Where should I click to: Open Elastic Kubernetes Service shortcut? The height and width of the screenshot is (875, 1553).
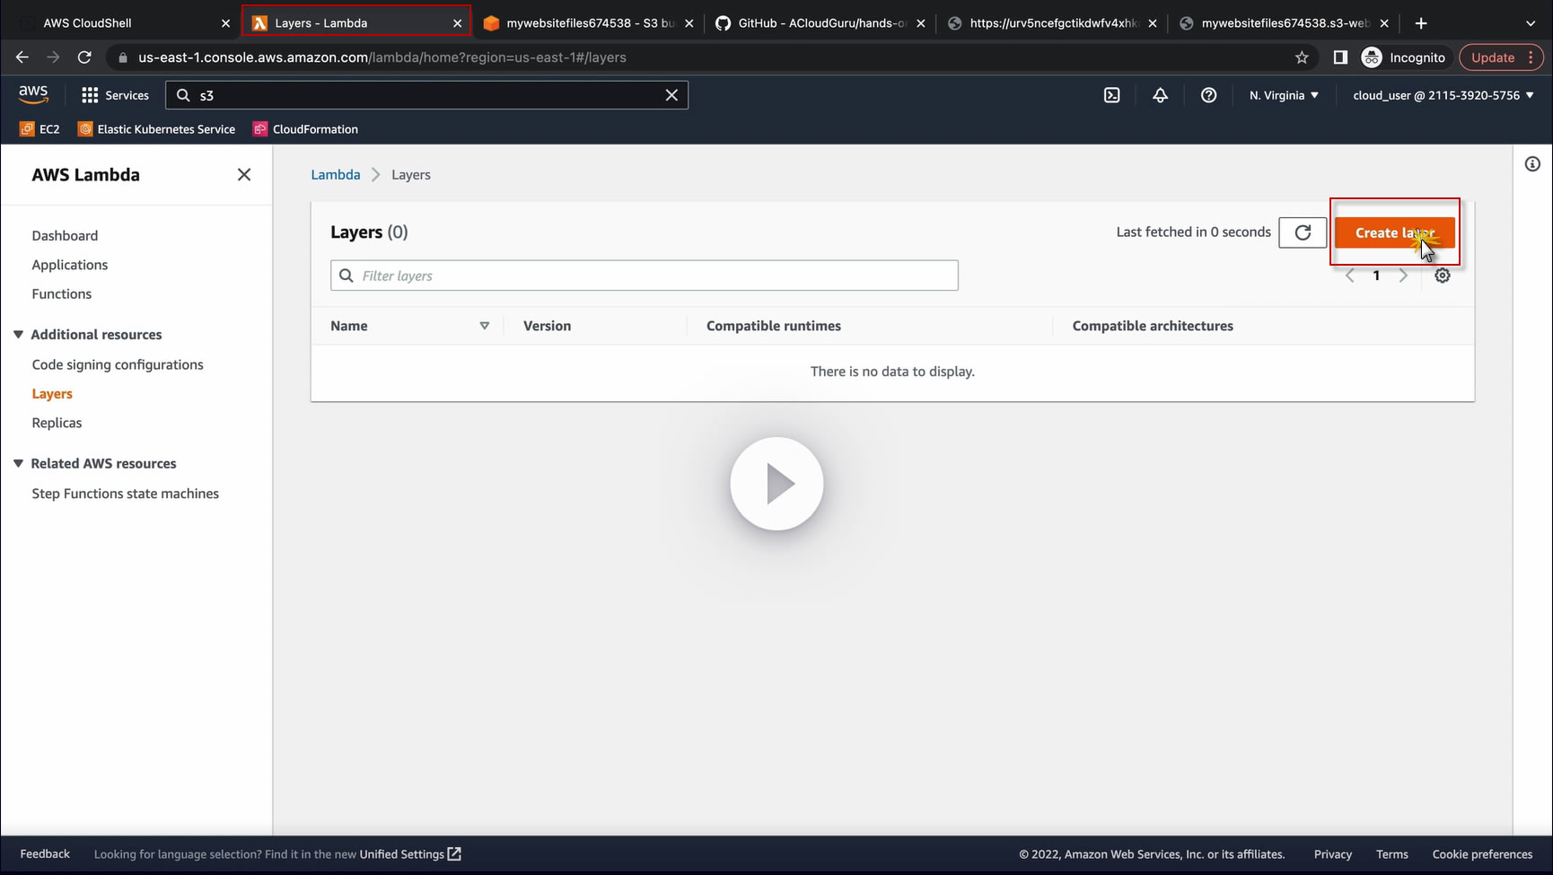point(157,129)
